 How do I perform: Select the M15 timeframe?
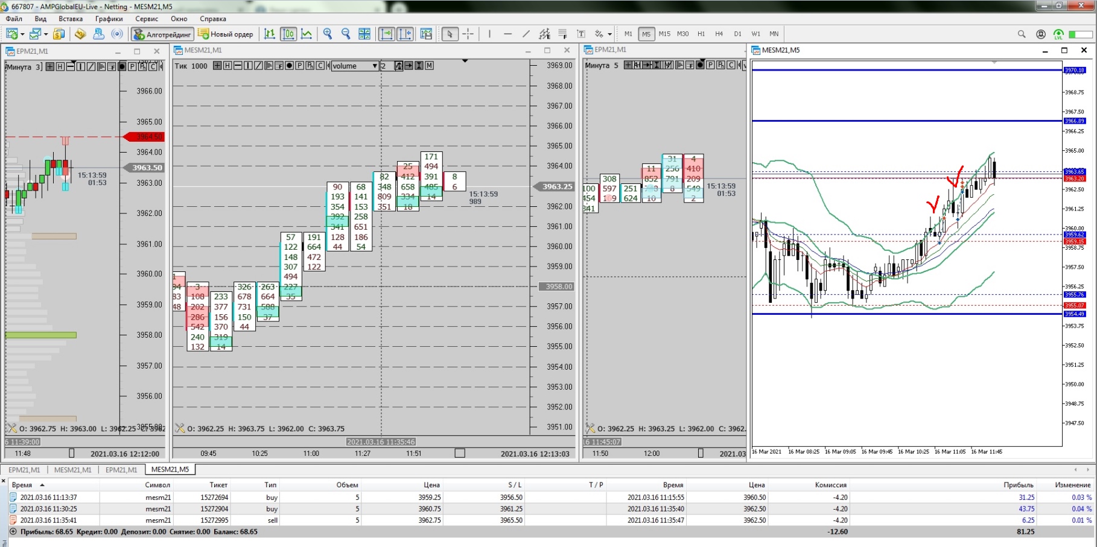tap(664, 34)
